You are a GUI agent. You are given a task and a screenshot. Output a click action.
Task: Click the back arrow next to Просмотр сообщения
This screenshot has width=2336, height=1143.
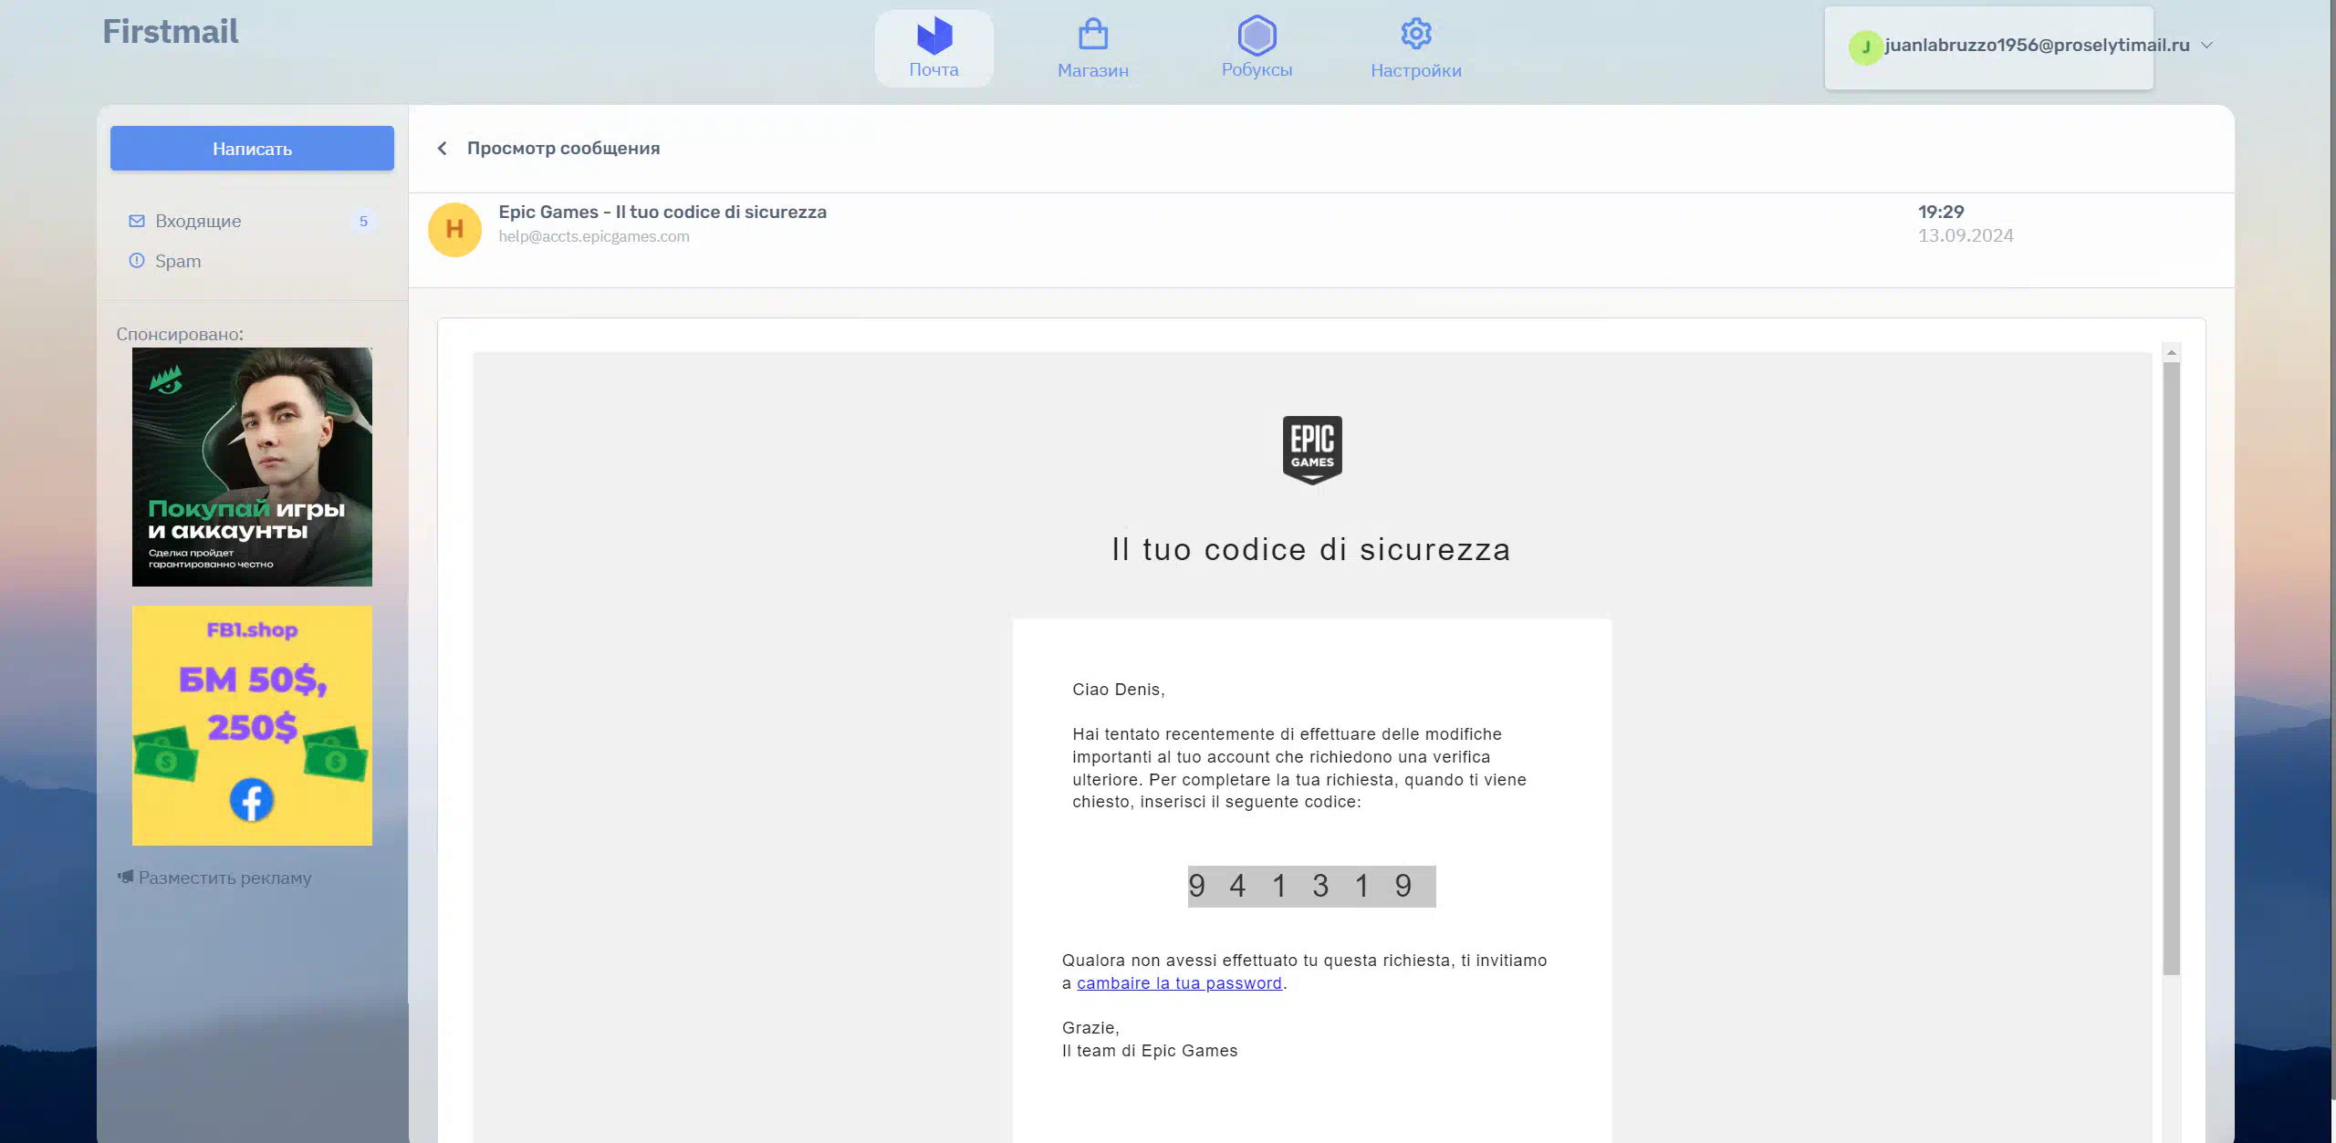tap(443, 148)
